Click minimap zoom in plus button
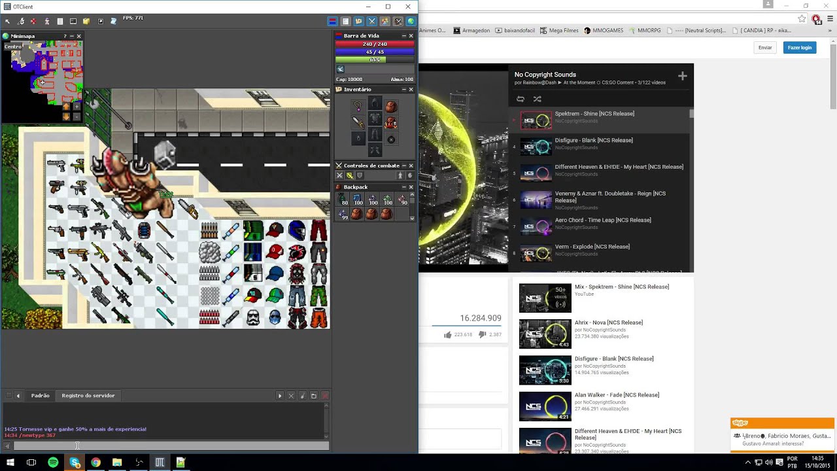 77,107
